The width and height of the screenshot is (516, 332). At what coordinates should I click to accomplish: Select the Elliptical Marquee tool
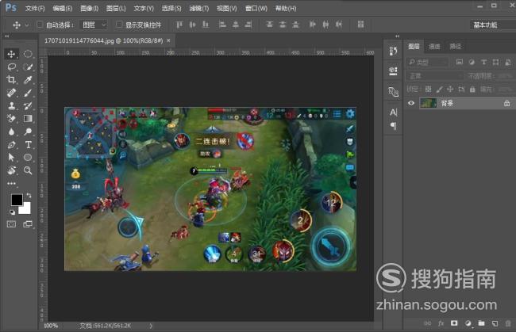[28, 54]
